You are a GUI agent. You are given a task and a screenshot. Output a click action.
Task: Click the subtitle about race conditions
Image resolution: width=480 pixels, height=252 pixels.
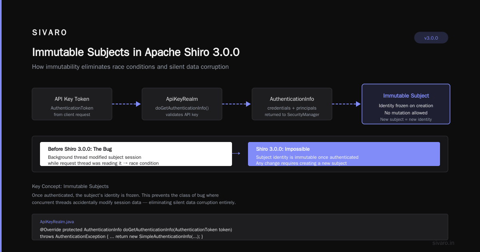[x=130, y=67]
